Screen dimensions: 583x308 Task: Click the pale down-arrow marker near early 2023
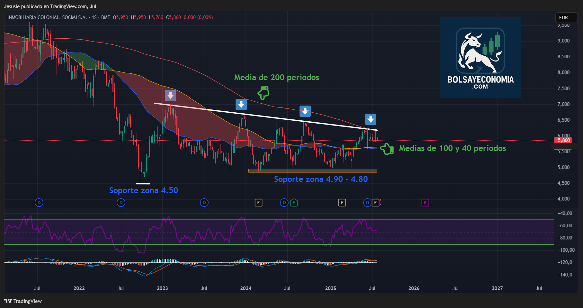[x=170, y=95]
